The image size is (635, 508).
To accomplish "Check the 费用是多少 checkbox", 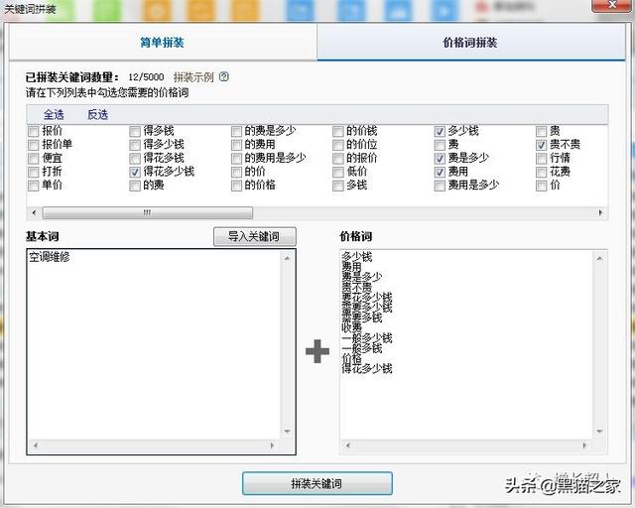I will pyautogui.click(x=440, y=186).
